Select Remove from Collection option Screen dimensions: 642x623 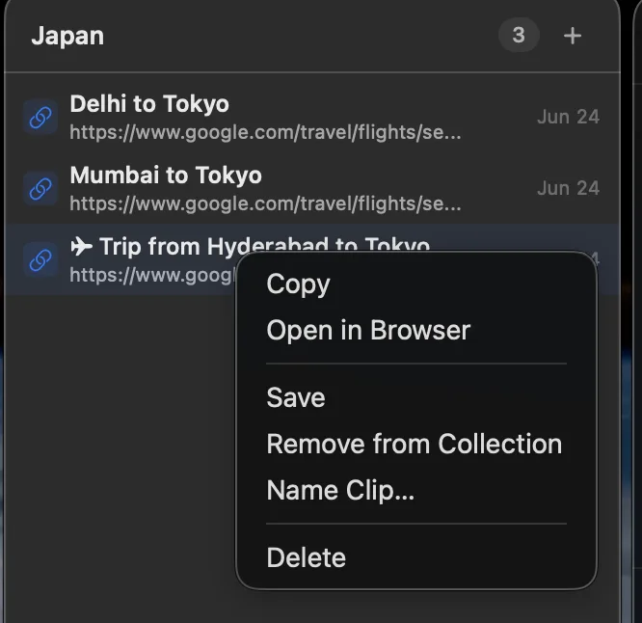click(416, 444)
